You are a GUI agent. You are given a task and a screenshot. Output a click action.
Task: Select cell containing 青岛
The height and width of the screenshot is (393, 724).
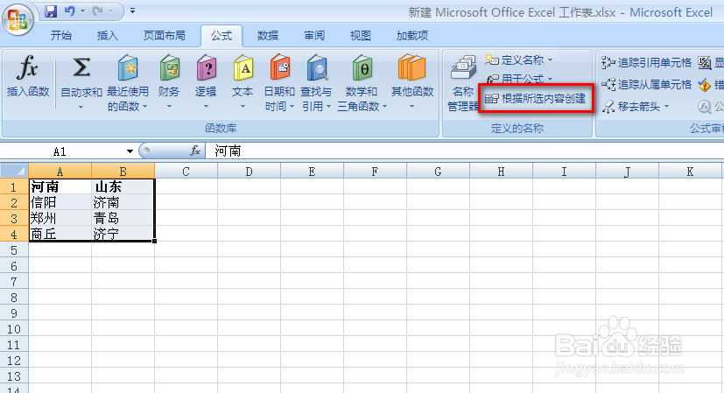[x=123, y=218]
